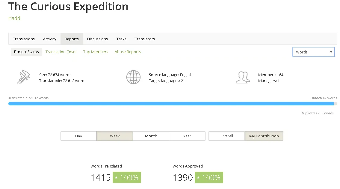Show My Contribution statistics
Image resolution: width=340 pixels, height=189 pixels.
click(264, 136)
